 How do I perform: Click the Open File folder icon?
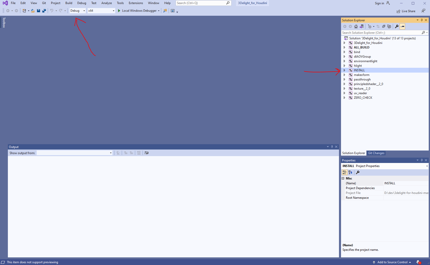click(x=33, y=11)
